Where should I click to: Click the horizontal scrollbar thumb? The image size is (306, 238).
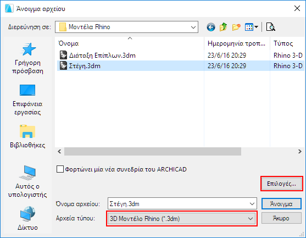point(153,152)
